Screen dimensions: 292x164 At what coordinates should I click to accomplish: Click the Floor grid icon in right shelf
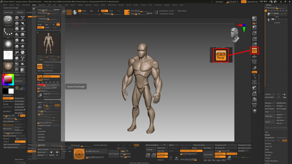pos(254,56)
